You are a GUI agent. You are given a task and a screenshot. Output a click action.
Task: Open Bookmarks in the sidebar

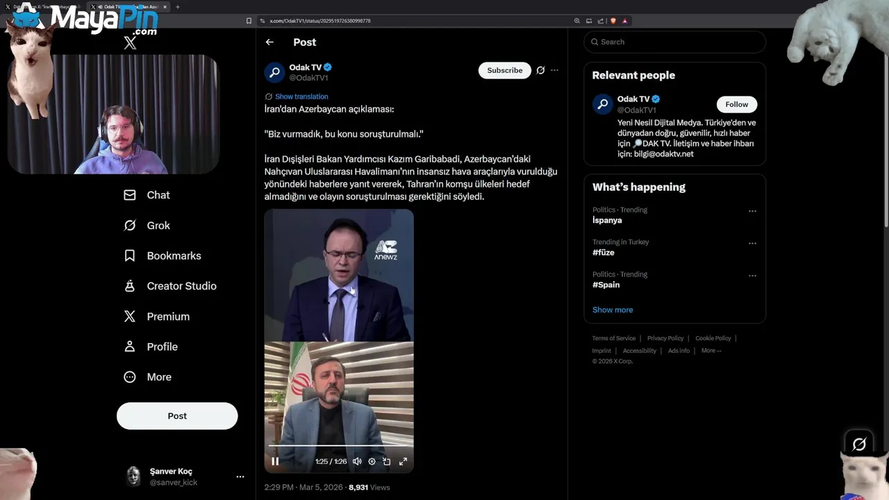[x=163, y=256]
